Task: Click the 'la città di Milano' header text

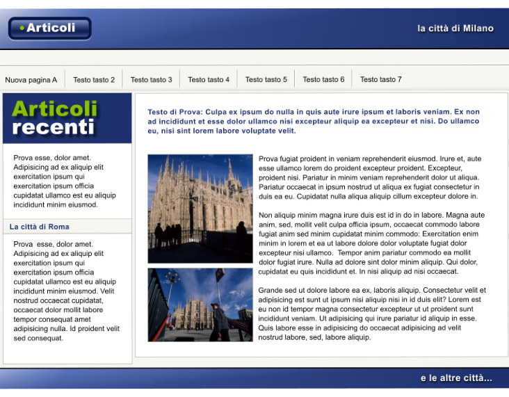Action: (x=455, y=29)
